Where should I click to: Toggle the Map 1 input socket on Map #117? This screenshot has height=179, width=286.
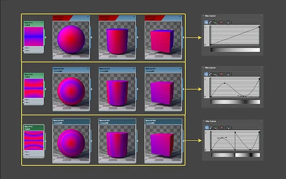click(24, 152)
